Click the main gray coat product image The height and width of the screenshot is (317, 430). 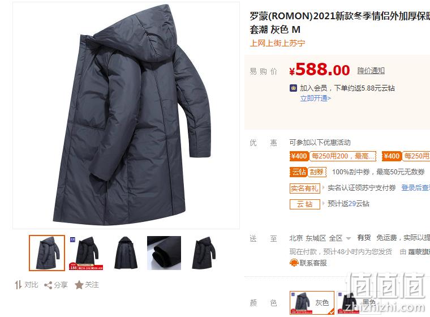point(126,115)
